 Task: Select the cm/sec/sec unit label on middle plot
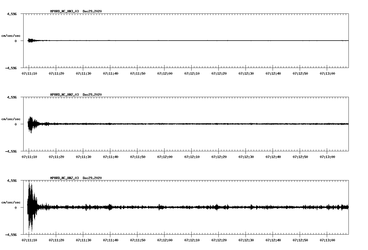click(11, 119)
